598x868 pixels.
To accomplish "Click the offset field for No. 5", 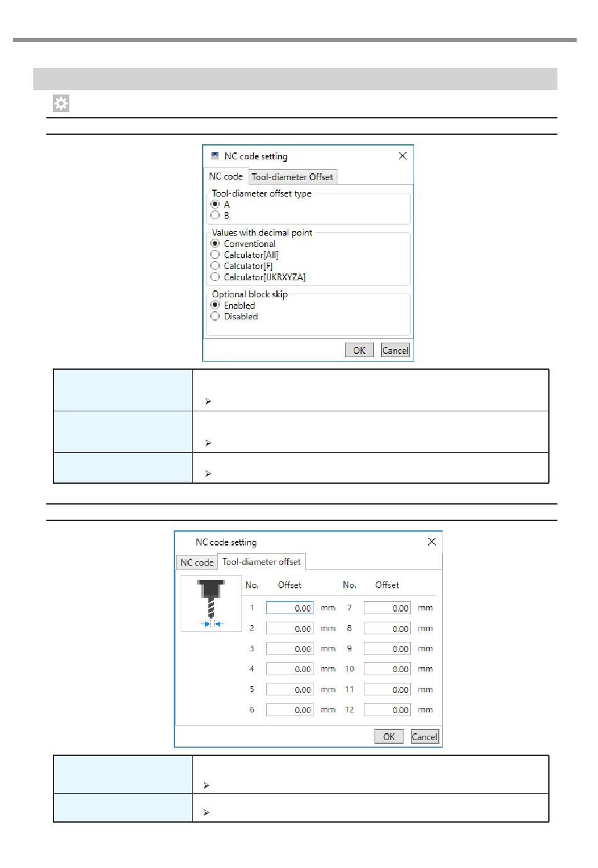I will click(x=290, y=690).
